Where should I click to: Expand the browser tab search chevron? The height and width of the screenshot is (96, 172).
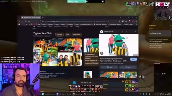click(121, 18)
